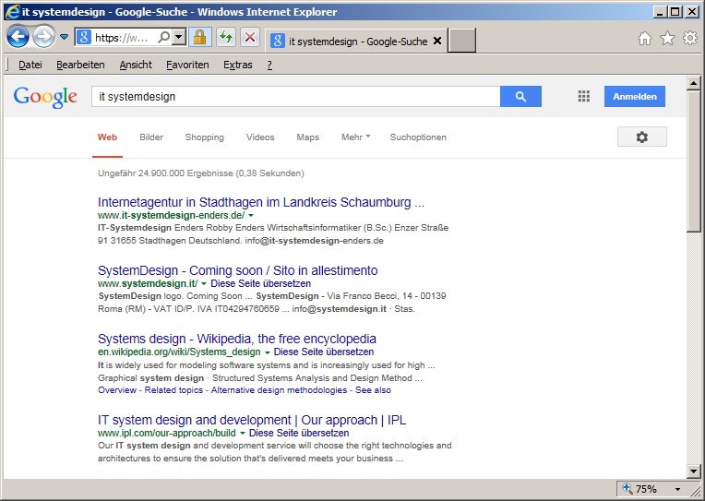Viewport: 705px width, 501px height.
Task: Click the vertical scrollbar thumb
Action: tap(693, 161)
